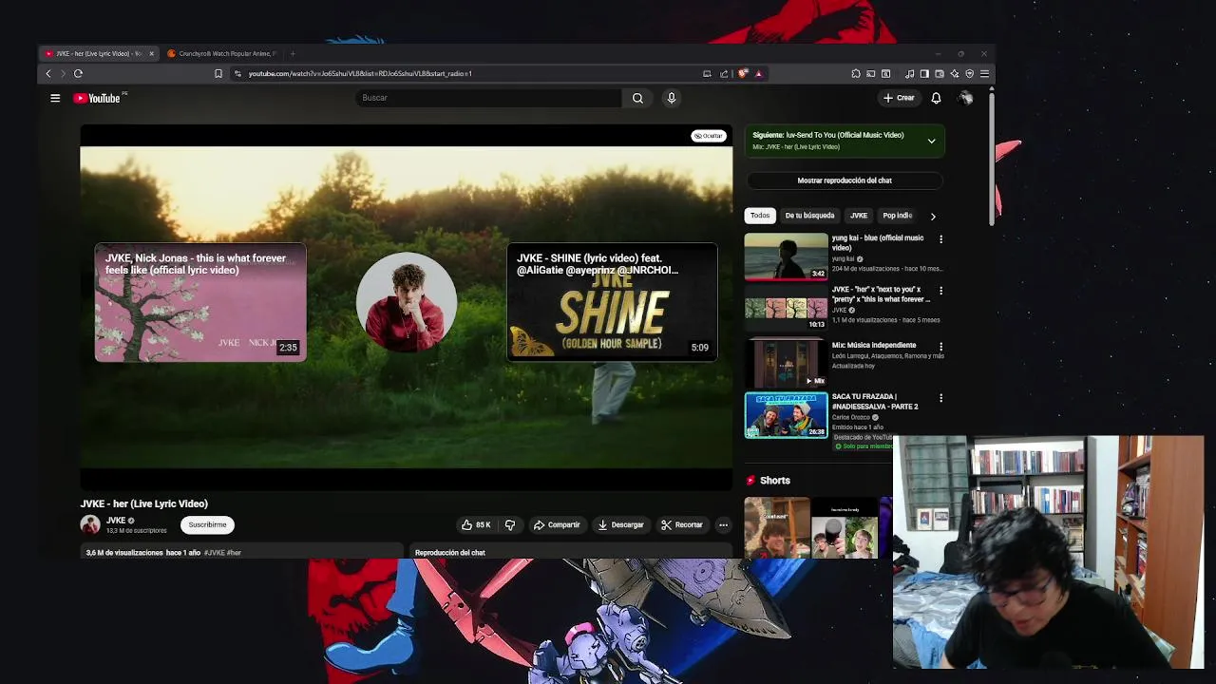Click the music note icon in browser toolbar
The height and width of the screenshot is (684, 1216).
coord(909,73)
